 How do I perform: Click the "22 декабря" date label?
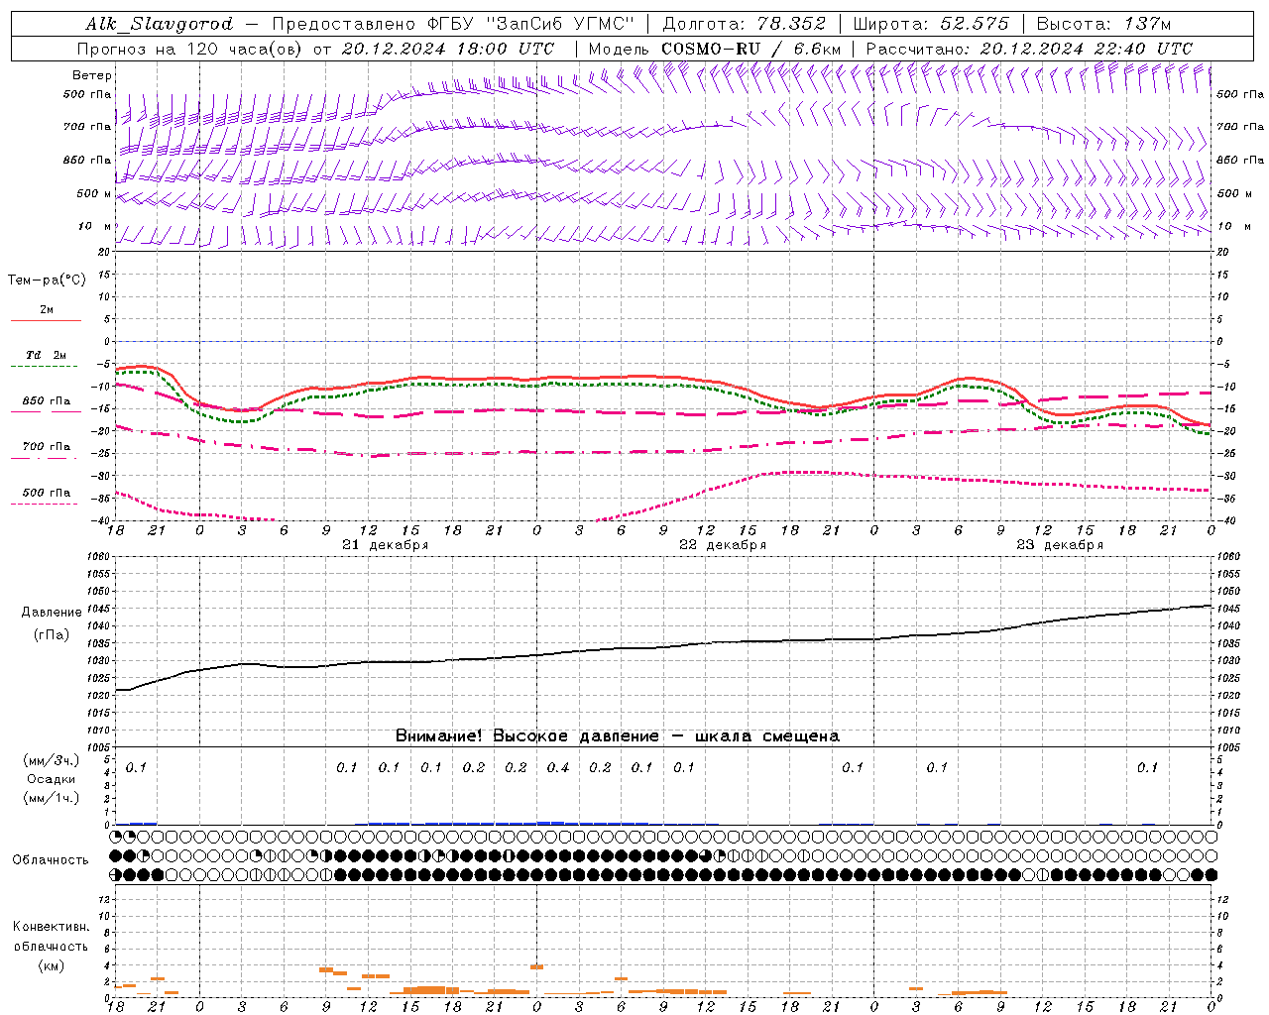click(723, 545)
